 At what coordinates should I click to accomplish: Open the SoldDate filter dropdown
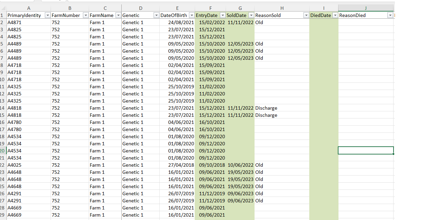[x=251, y=15]
